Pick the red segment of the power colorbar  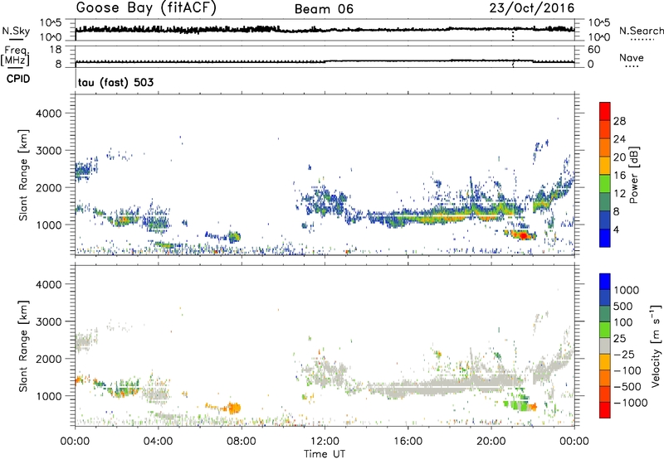605,111
